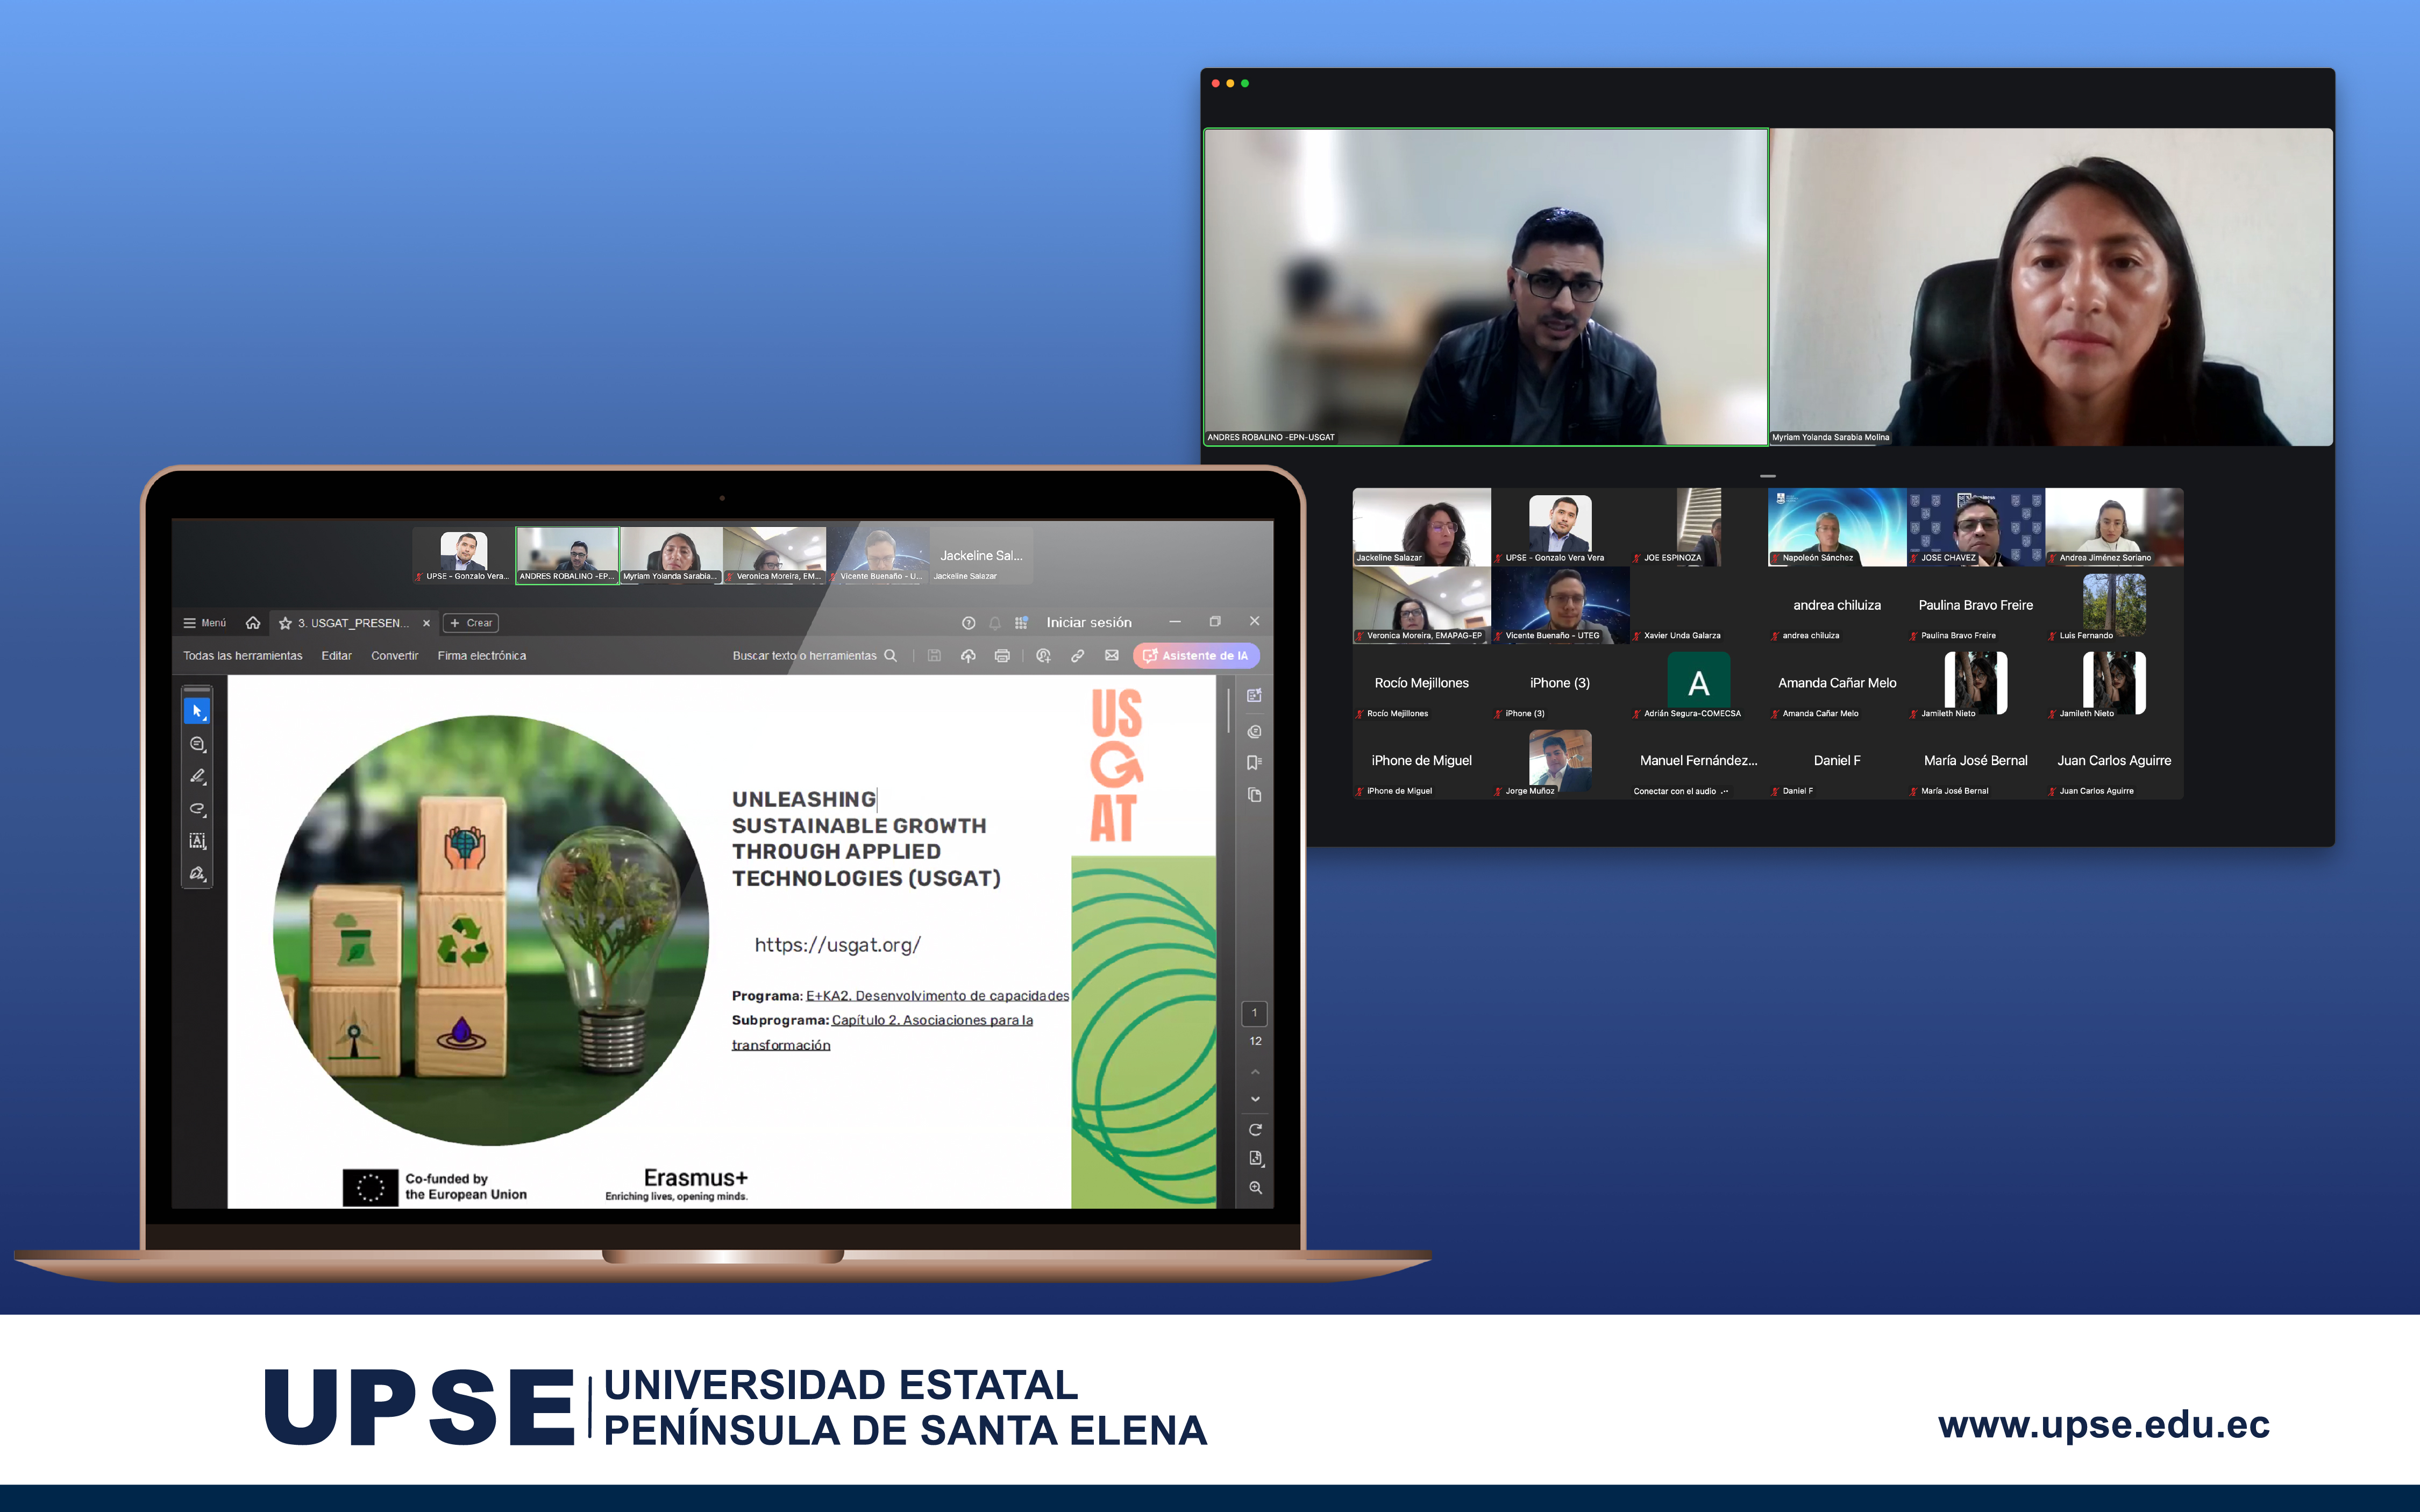Pick the highlighter pen tool in Acrobat
Image resolution: width=2420 pixels, height=1512 pixels.
click(197, 776)
